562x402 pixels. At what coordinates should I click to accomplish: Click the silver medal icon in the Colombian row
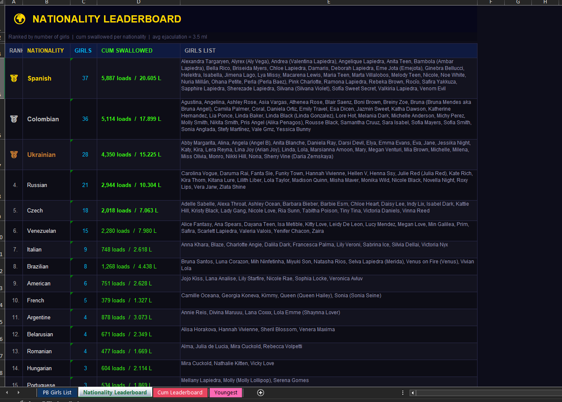click(x=14, y=119)
